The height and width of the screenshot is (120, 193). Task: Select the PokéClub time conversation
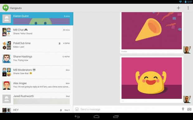[36, 46]
